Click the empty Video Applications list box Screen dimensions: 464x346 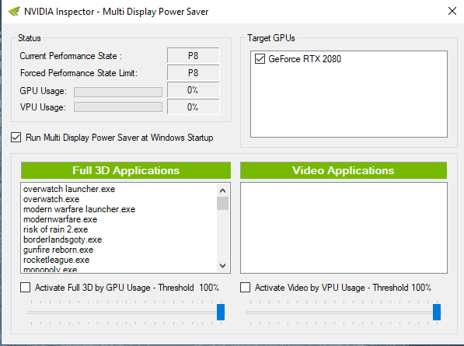(x=344, y=228)
